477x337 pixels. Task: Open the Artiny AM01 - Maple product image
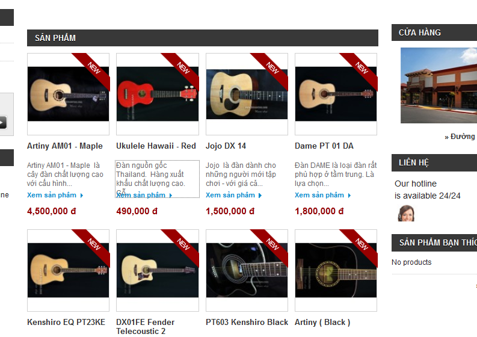pos(68,94)
